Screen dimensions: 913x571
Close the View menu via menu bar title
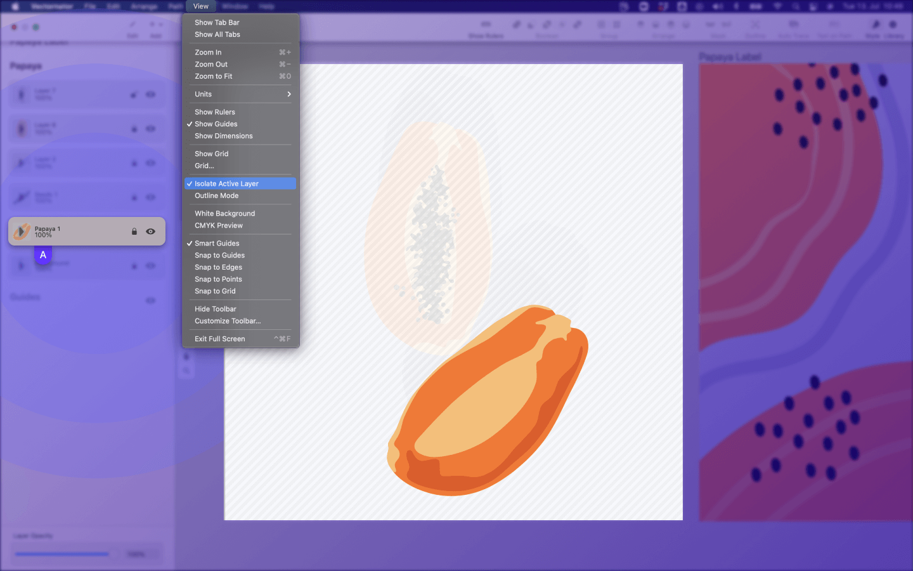pyautogui.click(x=201, y=6)
